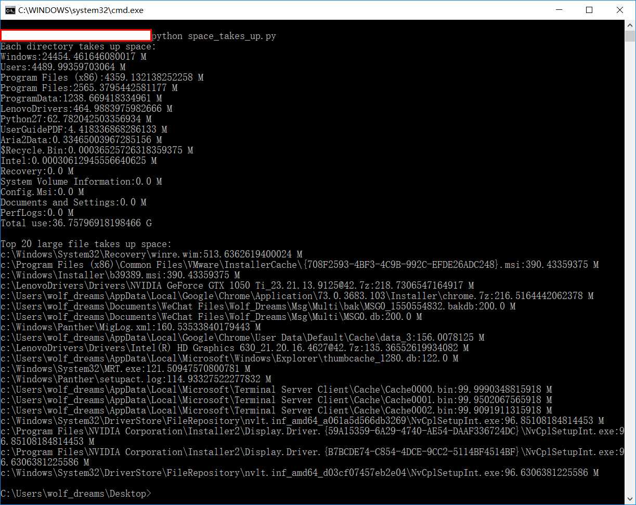Close the cmd.exe window
636x505 pixels.
click(619, 10)
